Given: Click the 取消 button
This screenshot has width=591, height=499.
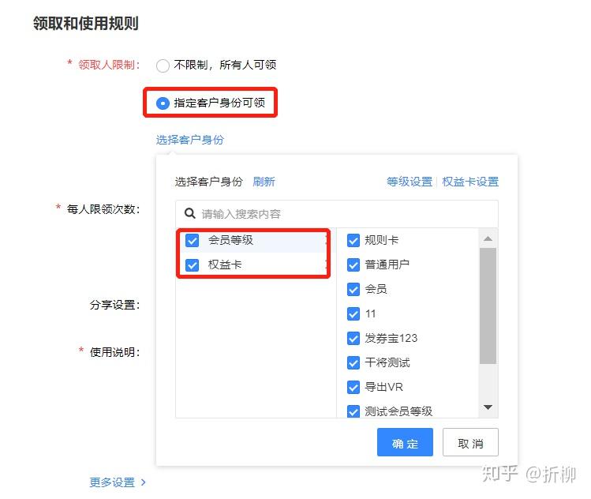Looking at the screenshot, I should pos(470,442).
